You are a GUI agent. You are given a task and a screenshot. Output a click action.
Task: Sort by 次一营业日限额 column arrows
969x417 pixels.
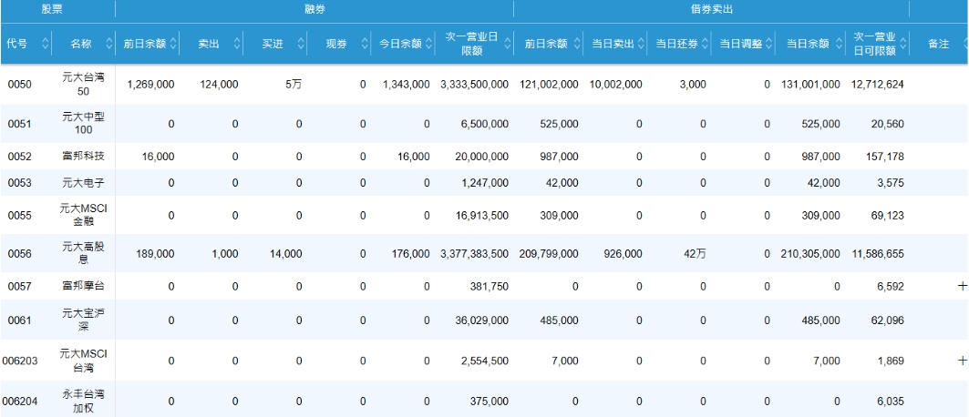coord(508,44)
